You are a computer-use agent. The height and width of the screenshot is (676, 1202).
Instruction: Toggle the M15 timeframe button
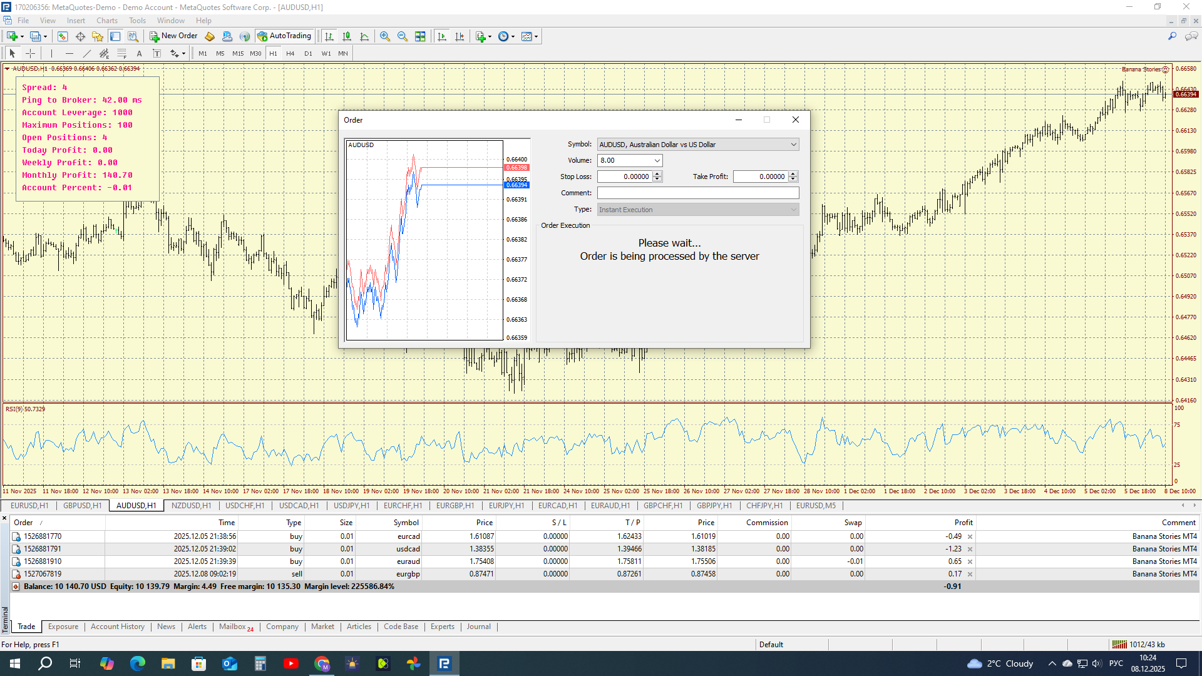tap(238, 54)
